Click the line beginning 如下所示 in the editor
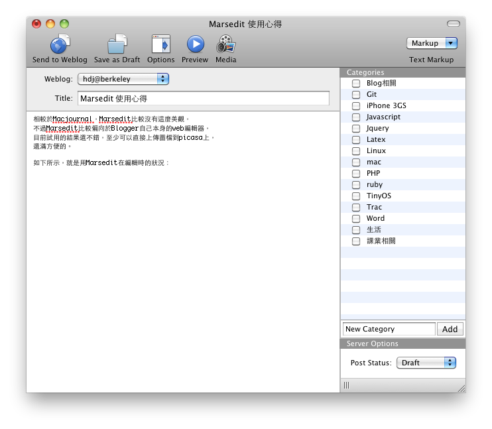 click(101, 163)
